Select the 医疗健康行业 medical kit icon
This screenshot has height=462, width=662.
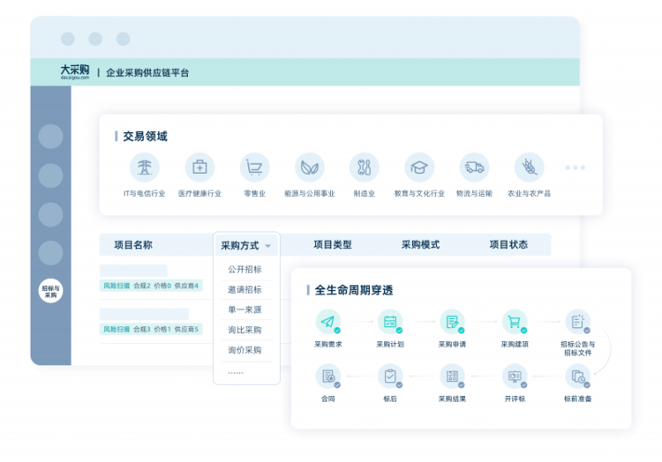tap(199, 167)
